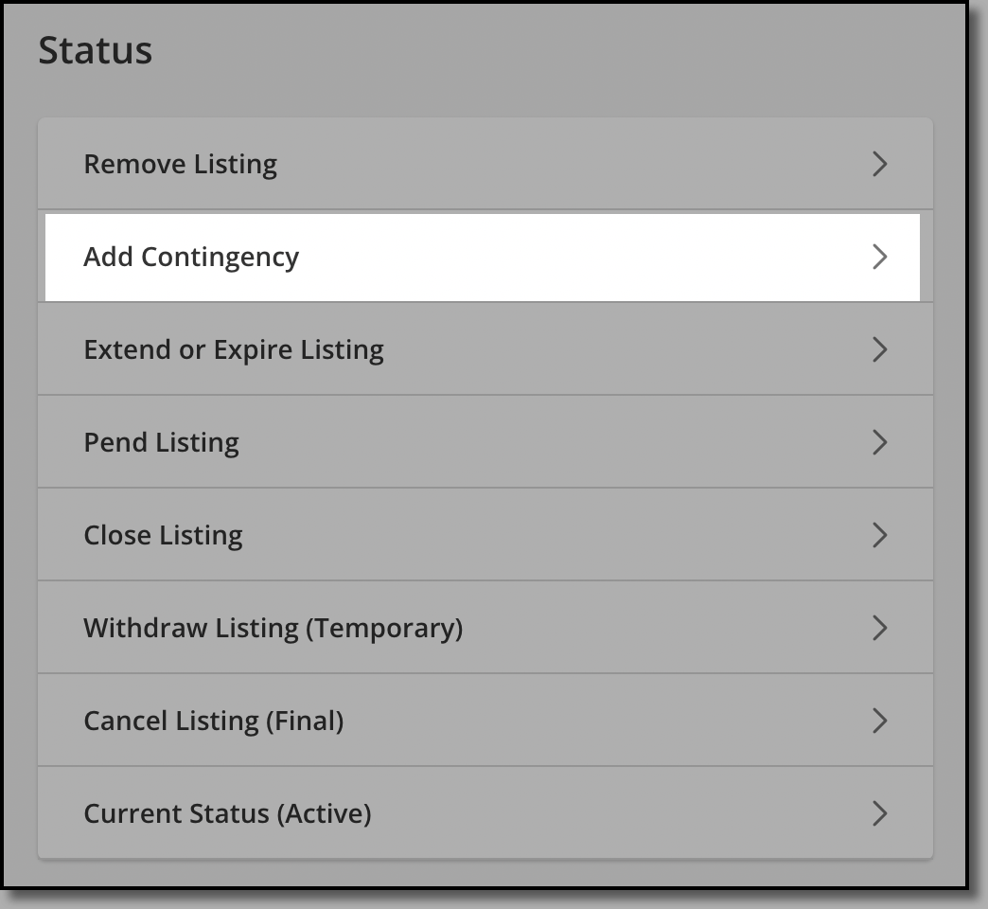Click the Status heading
Image resolution: width=988 pixels, height=909 pixels.
pos(96,50)
